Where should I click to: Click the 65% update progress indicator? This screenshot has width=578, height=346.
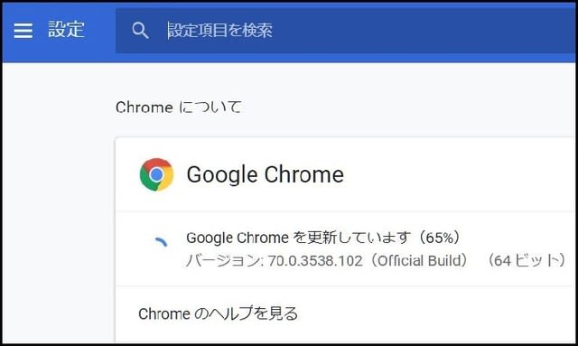tap(440, 238)
